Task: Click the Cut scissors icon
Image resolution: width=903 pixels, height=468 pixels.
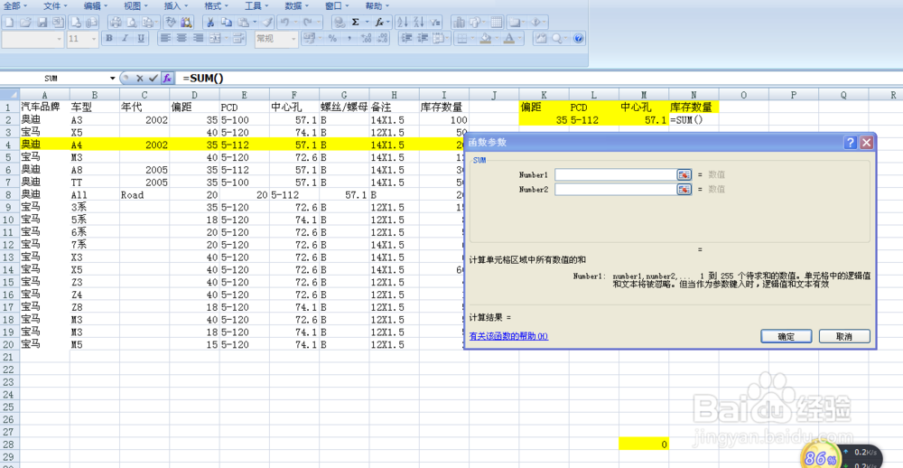Action: [210, 23]
